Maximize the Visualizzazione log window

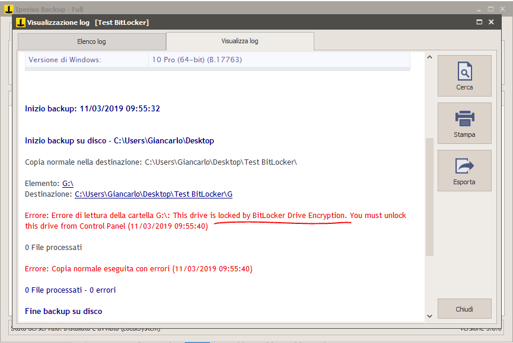pos(479,22)
